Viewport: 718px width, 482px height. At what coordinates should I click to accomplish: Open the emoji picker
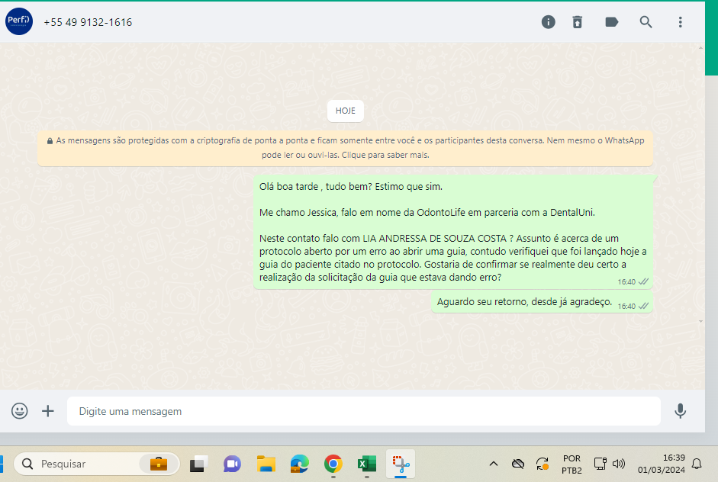coord(20,410)
